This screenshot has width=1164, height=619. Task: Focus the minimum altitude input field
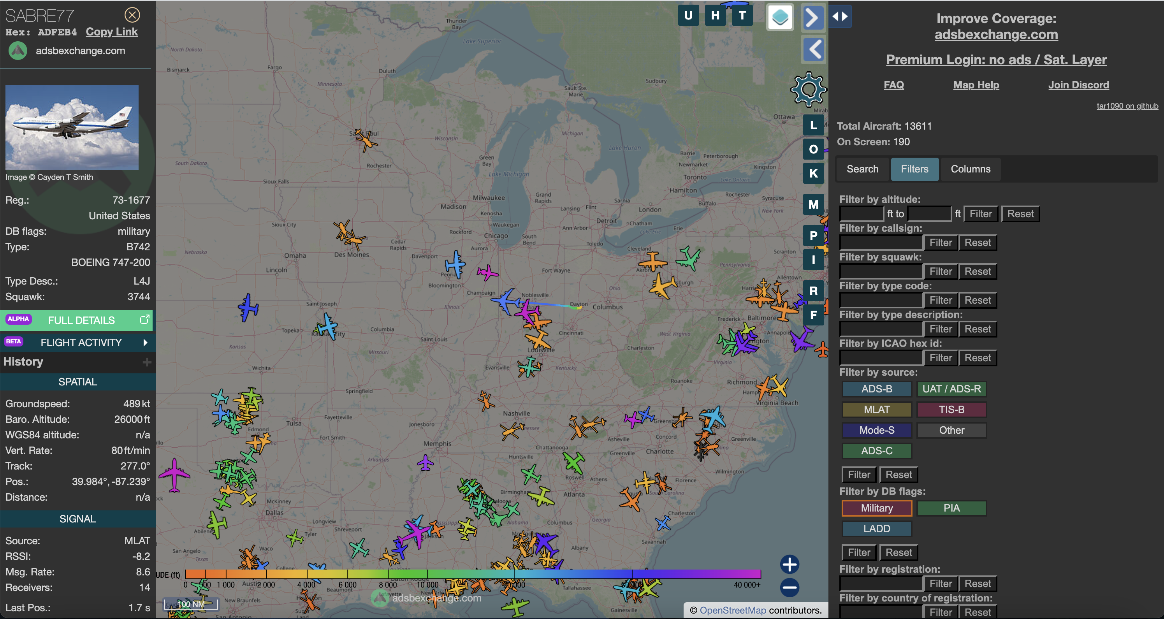point(861,214)
